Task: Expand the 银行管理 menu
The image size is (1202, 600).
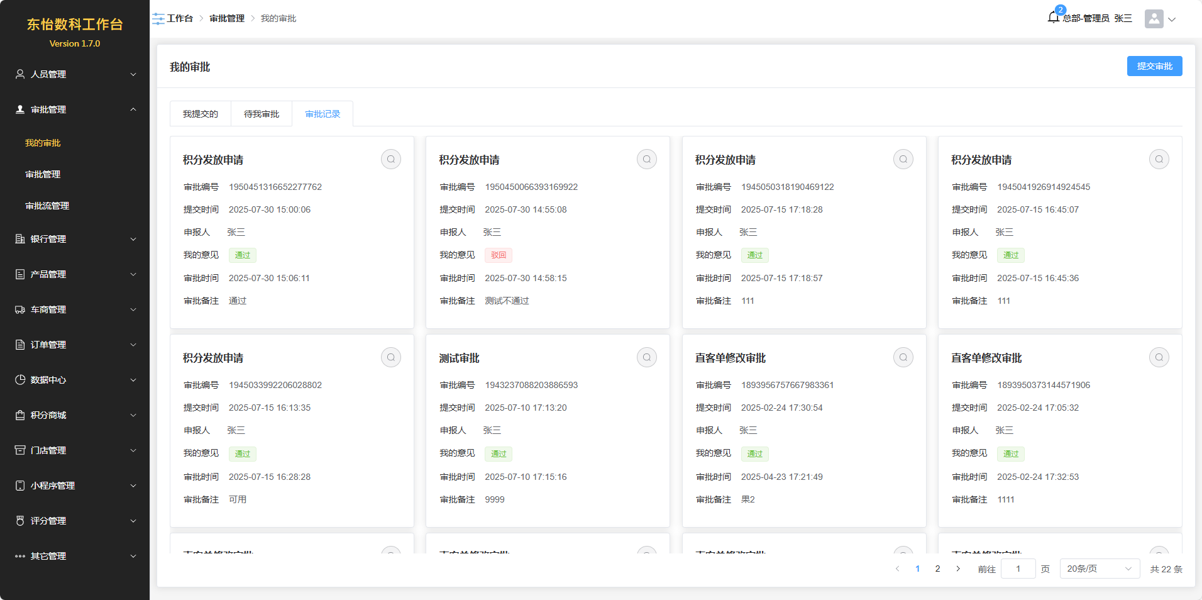Action: click(75, 239)
